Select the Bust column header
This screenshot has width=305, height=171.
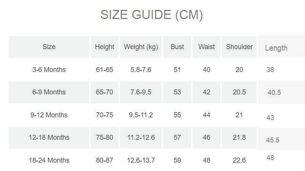(x=177, y=47)
